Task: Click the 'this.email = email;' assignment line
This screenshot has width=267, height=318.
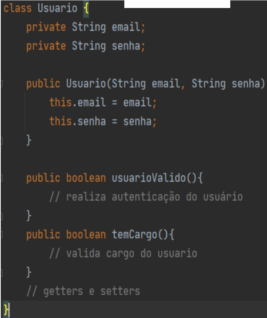Action: [x=103, y=103]
